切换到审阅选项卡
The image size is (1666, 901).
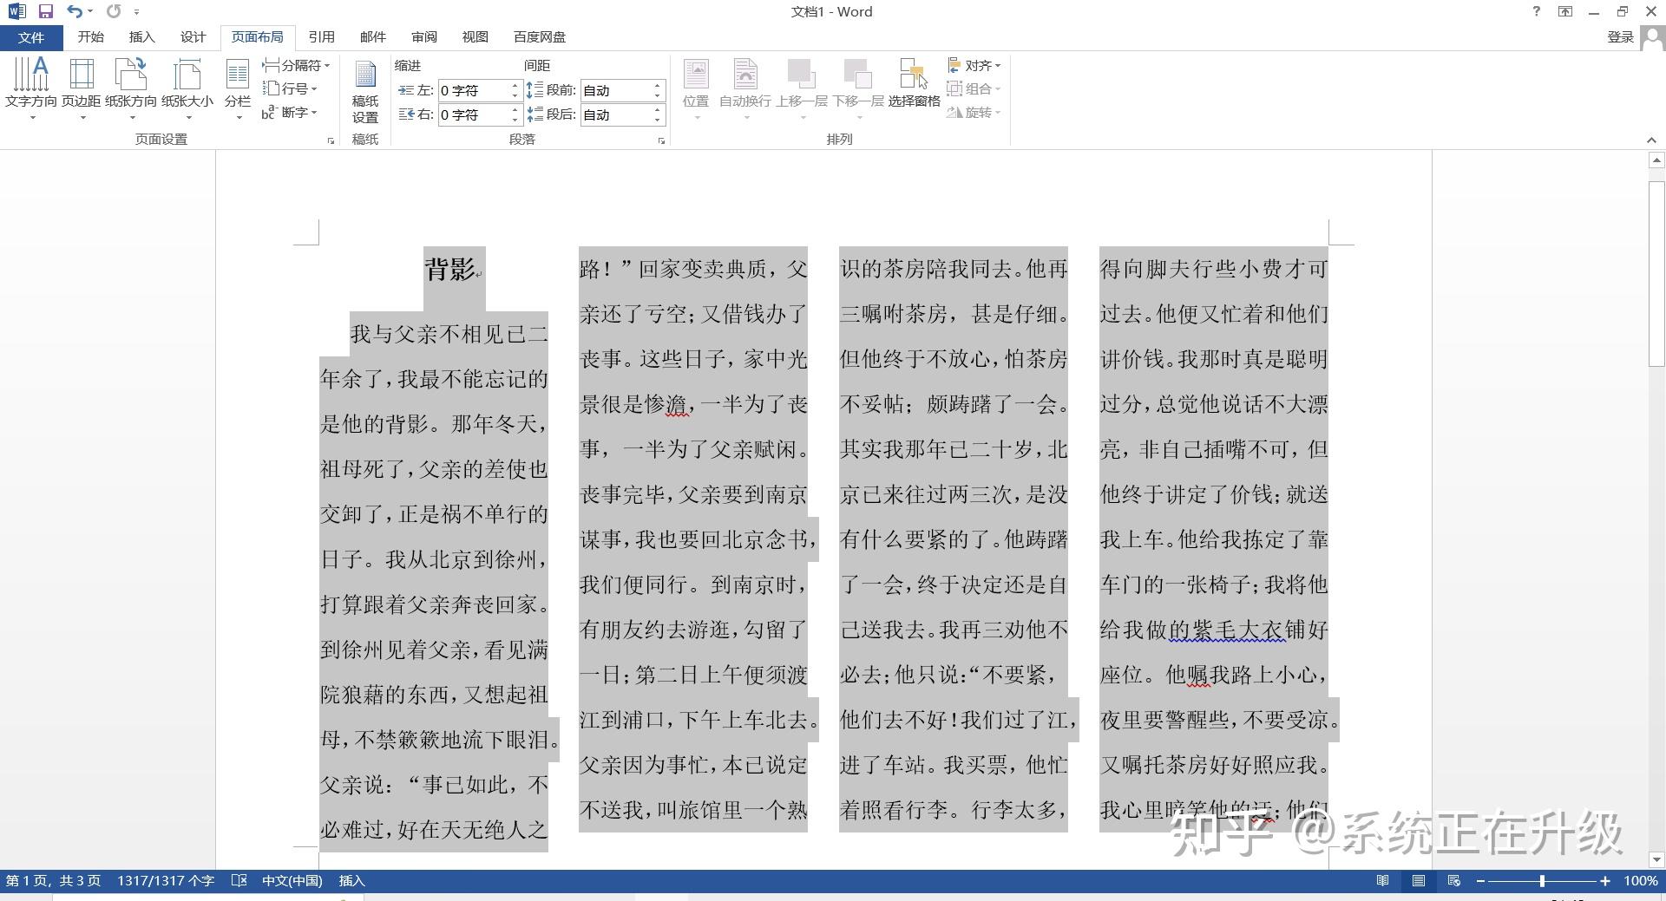[423, 36]
